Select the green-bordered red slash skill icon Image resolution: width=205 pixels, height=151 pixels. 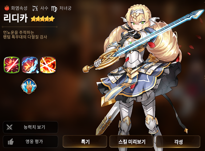click(x=12, y=65)
